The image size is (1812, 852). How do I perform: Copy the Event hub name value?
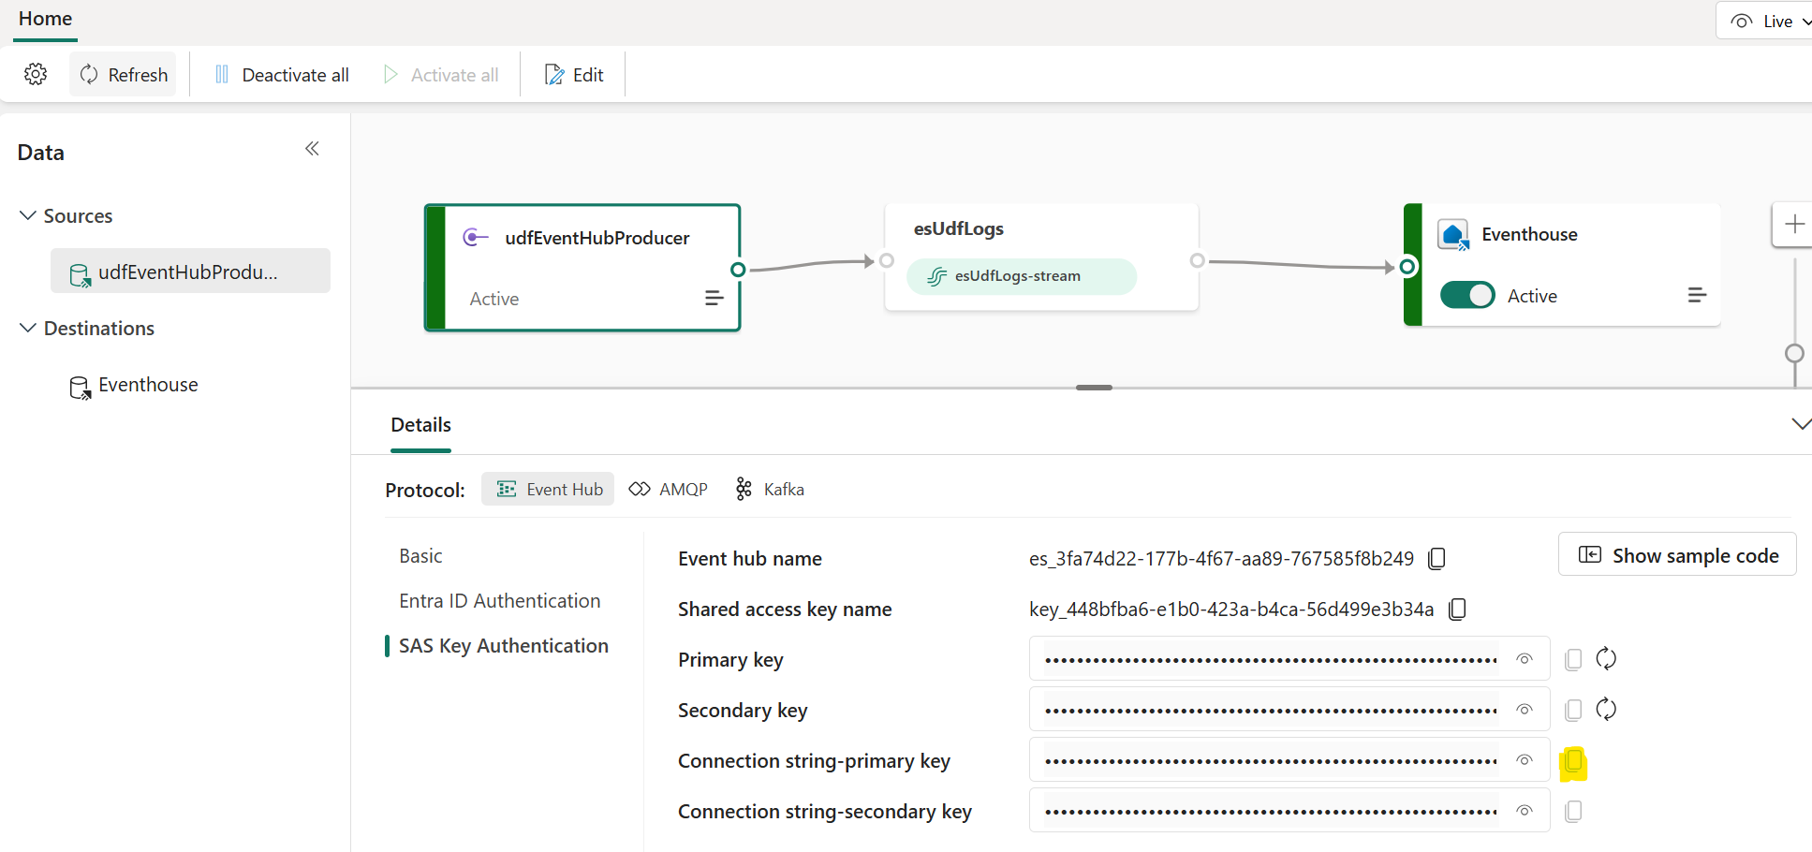click(x=1436, y=559)
